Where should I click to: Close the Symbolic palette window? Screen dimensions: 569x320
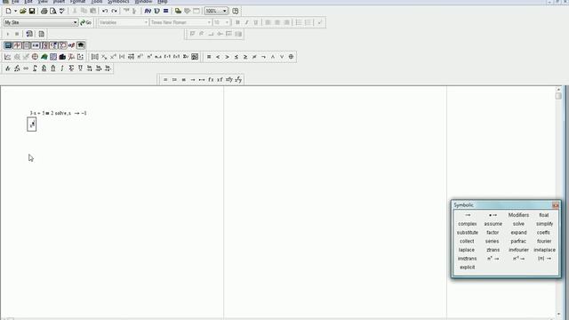coord(555,205)
